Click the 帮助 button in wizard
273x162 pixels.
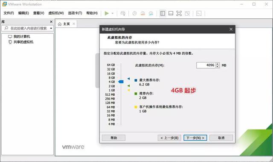click(x=113, y=138)
